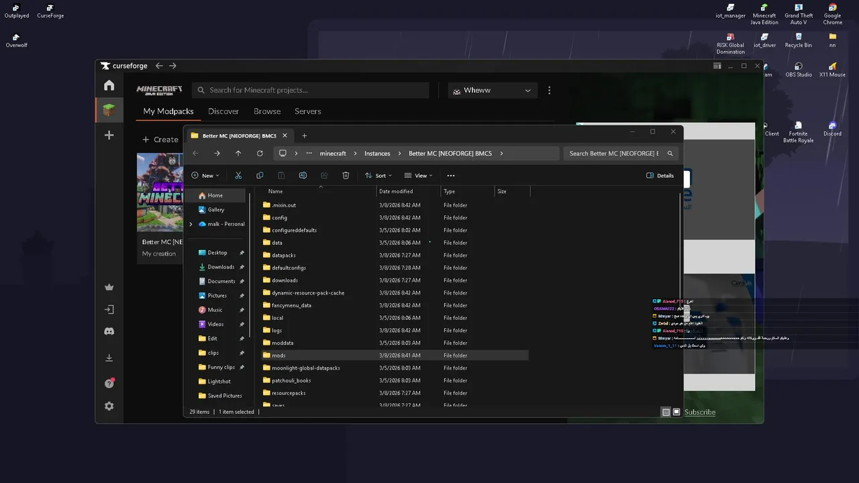This screenshot has width=859, height=483.
Task: Switch to Browse tab in CurseForge
Action: 267,111
